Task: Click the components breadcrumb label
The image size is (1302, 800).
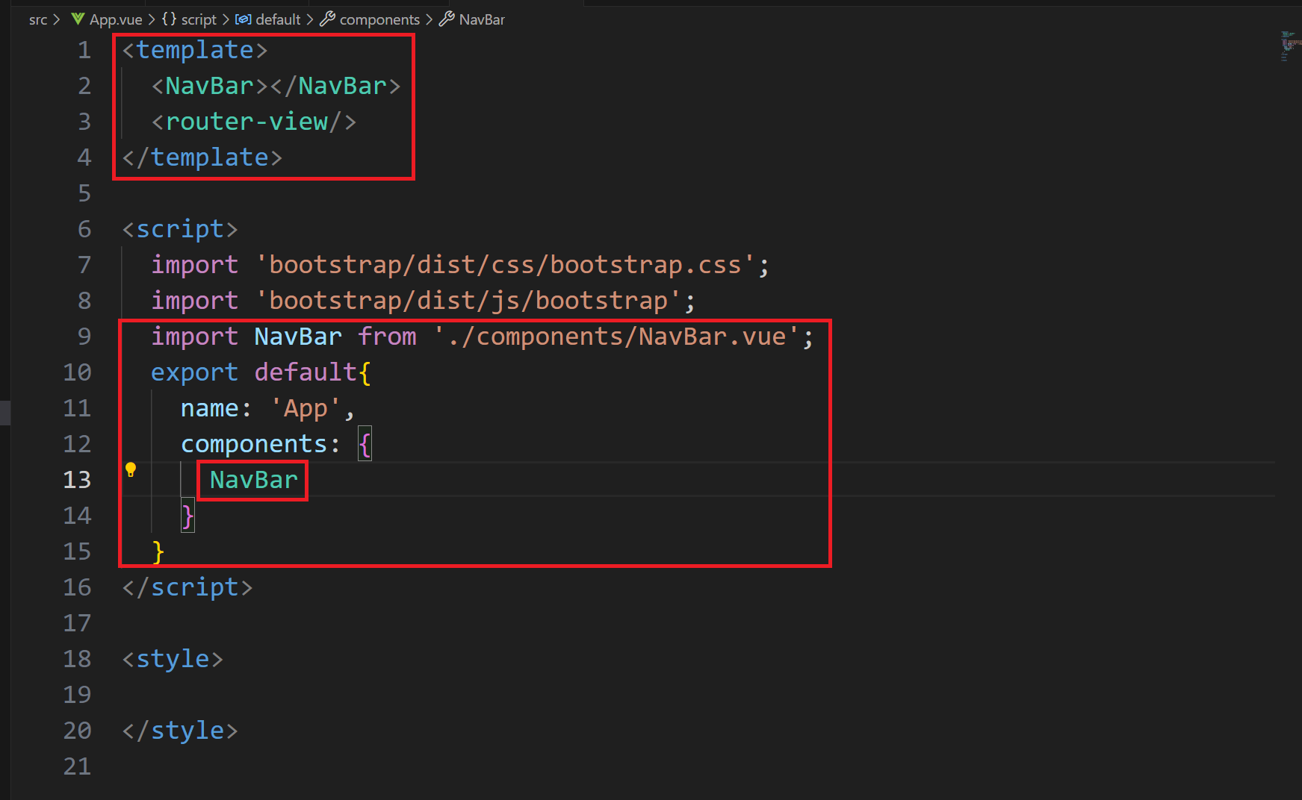Action: click(379, 19)
